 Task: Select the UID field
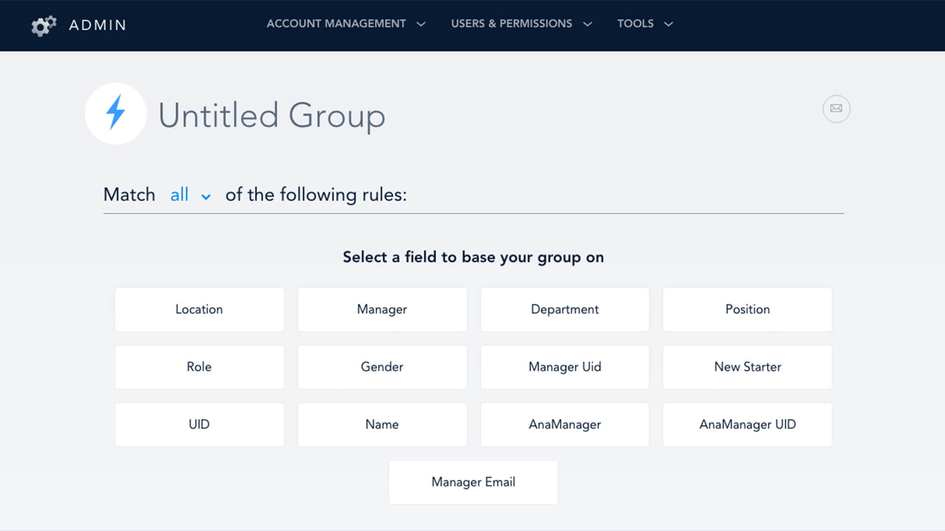[x=199, y=424]
